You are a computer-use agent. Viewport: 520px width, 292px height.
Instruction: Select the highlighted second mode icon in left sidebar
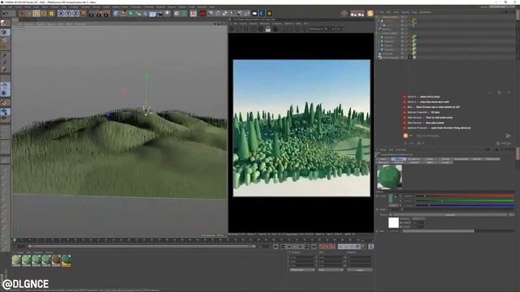5,32
